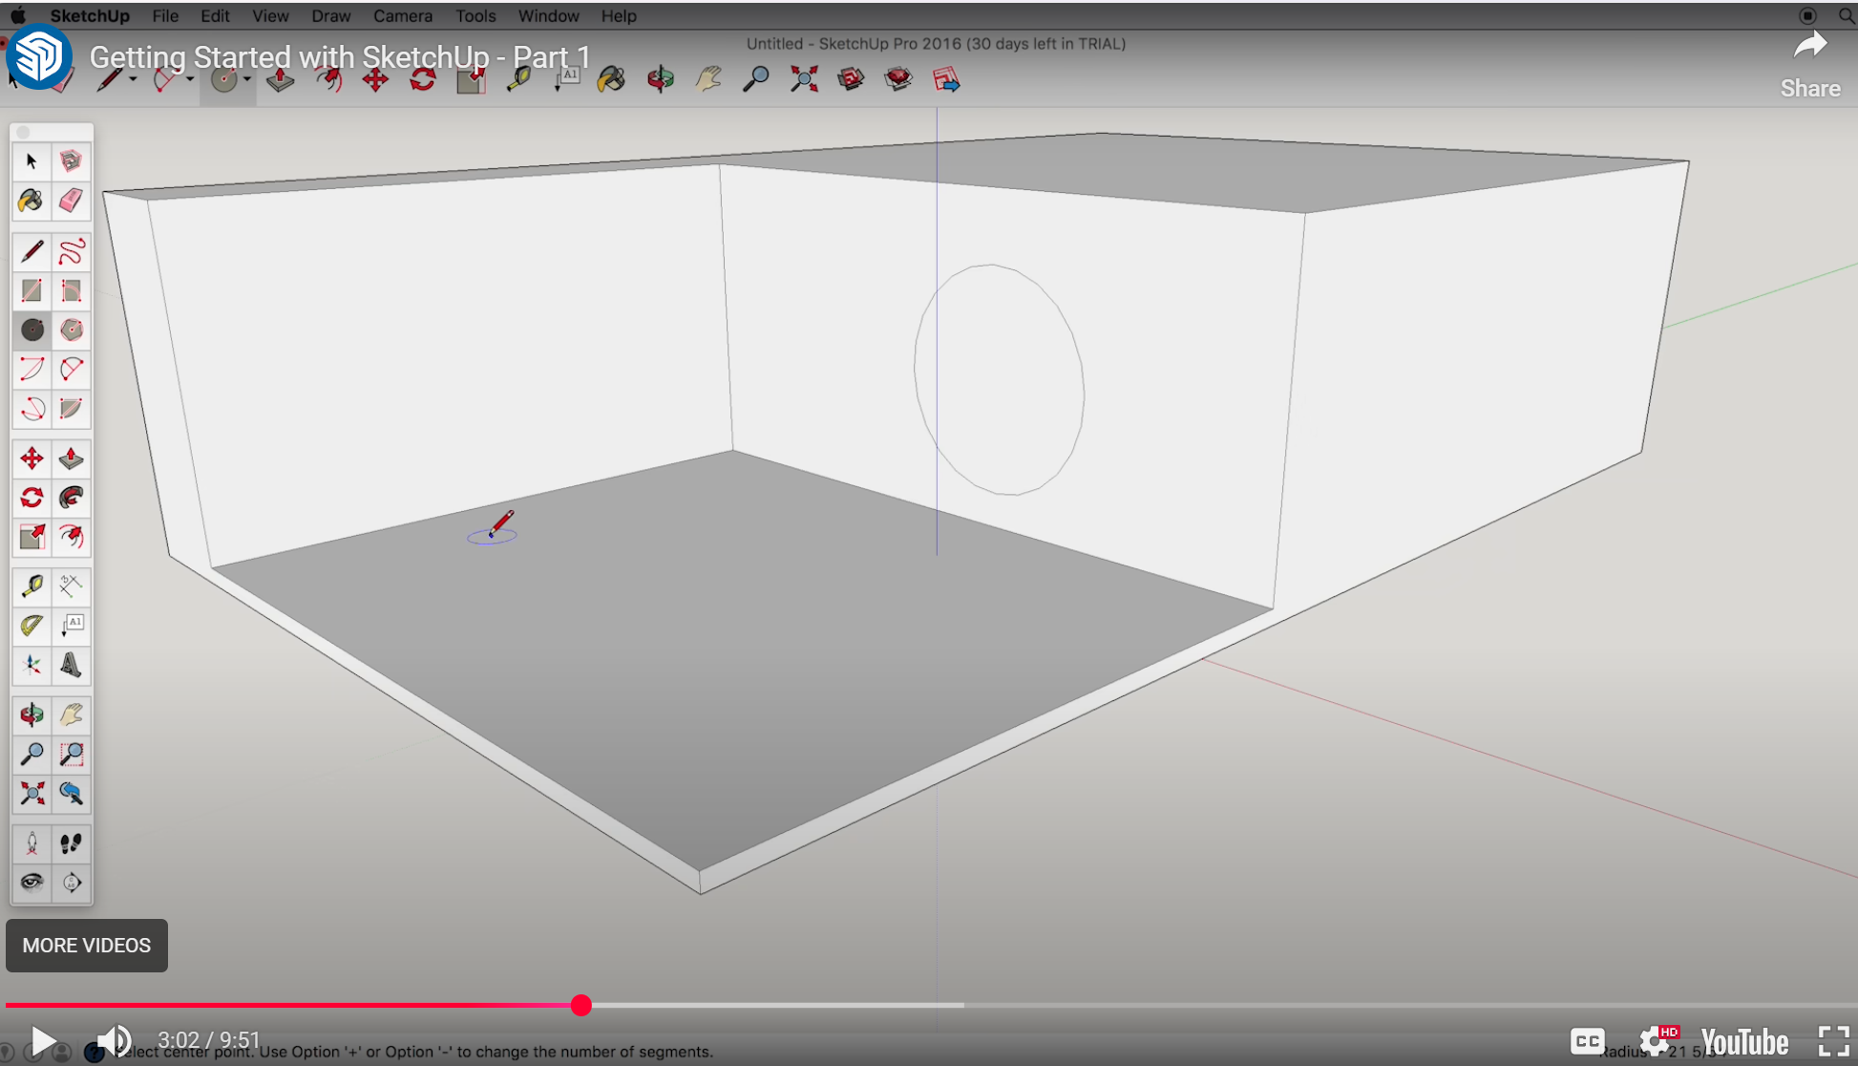The width and height of the screenshot is (1858, 1066).
Task: Enter fullscreen video mode
Action: pyautogui.click(x=1833, y=1040)
